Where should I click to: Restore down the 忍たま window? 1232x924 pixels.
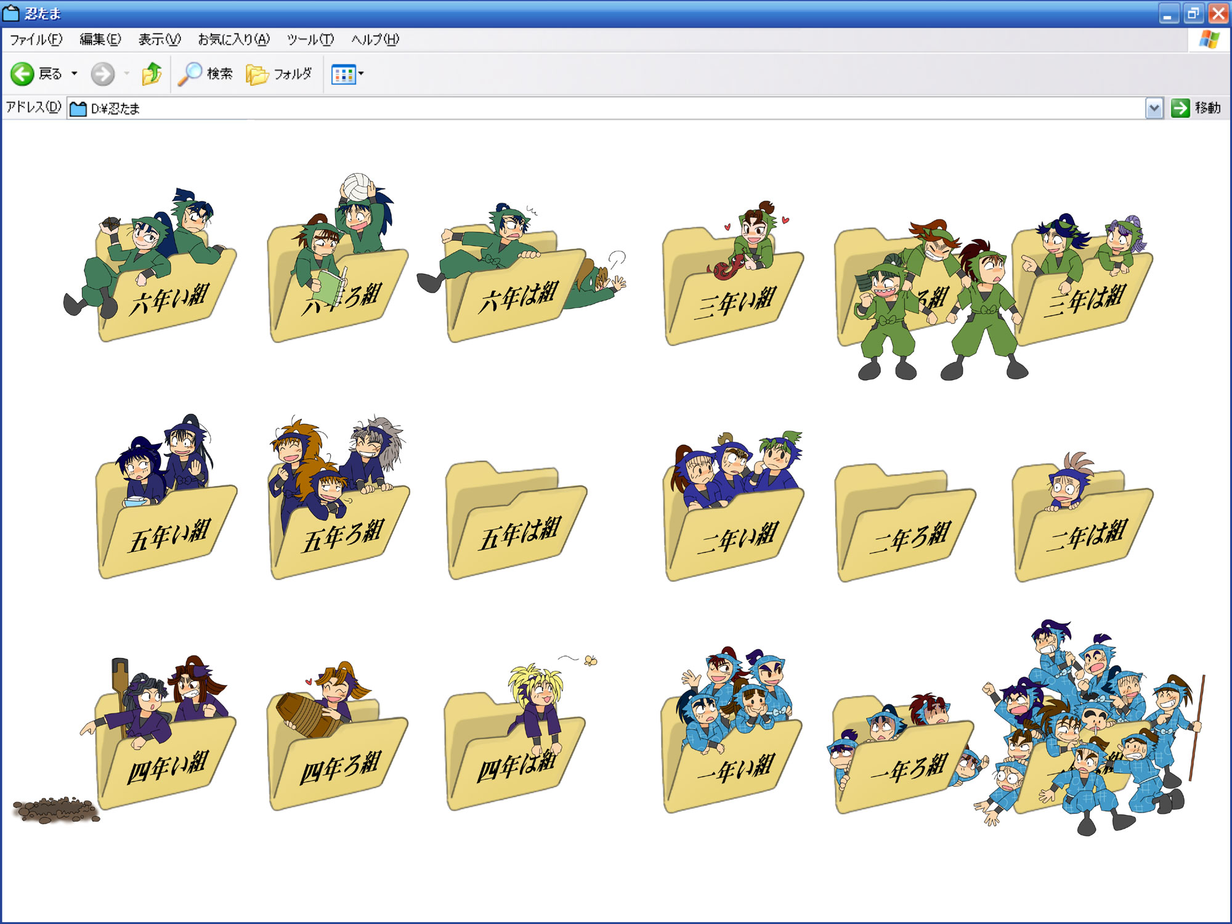(1193, 14)
